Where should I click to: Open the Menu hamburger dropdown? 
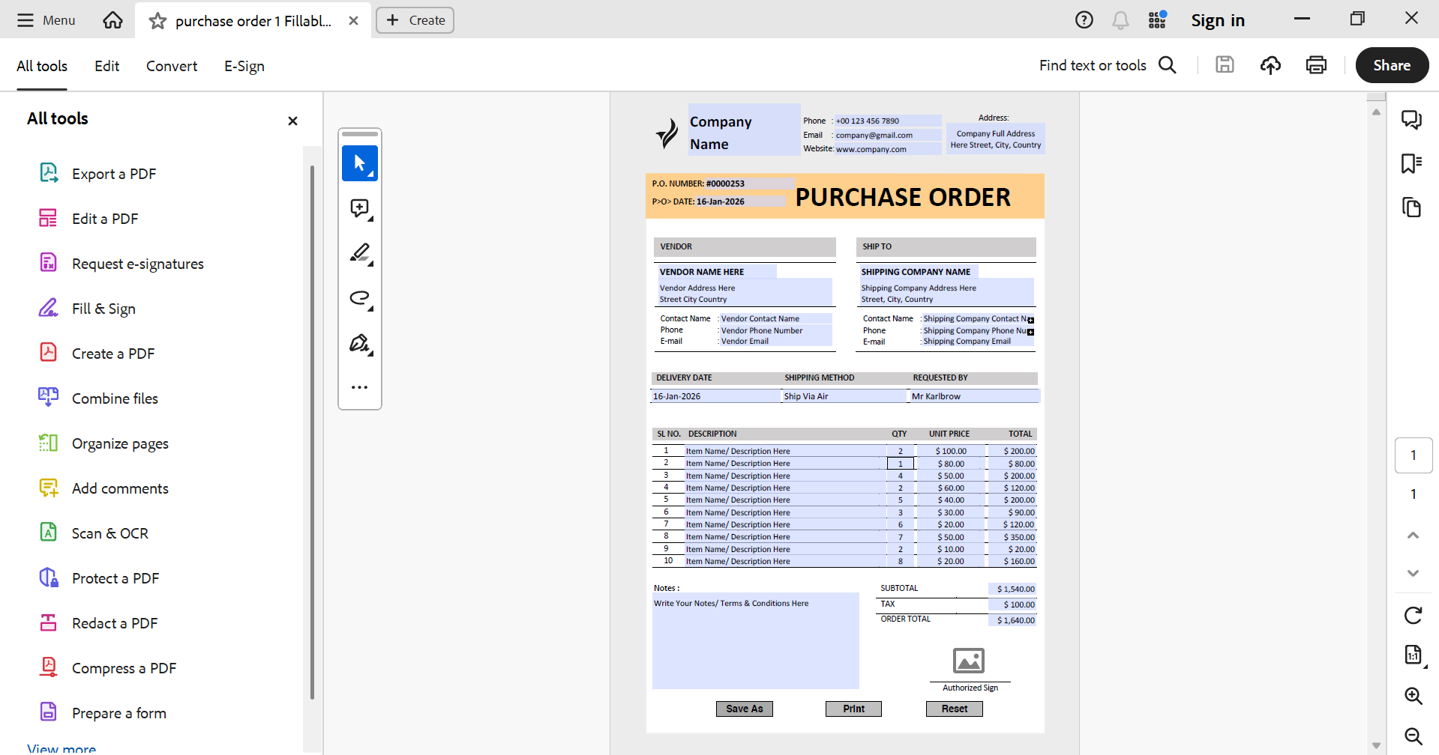pyautogui.click(x=46, y=20)
